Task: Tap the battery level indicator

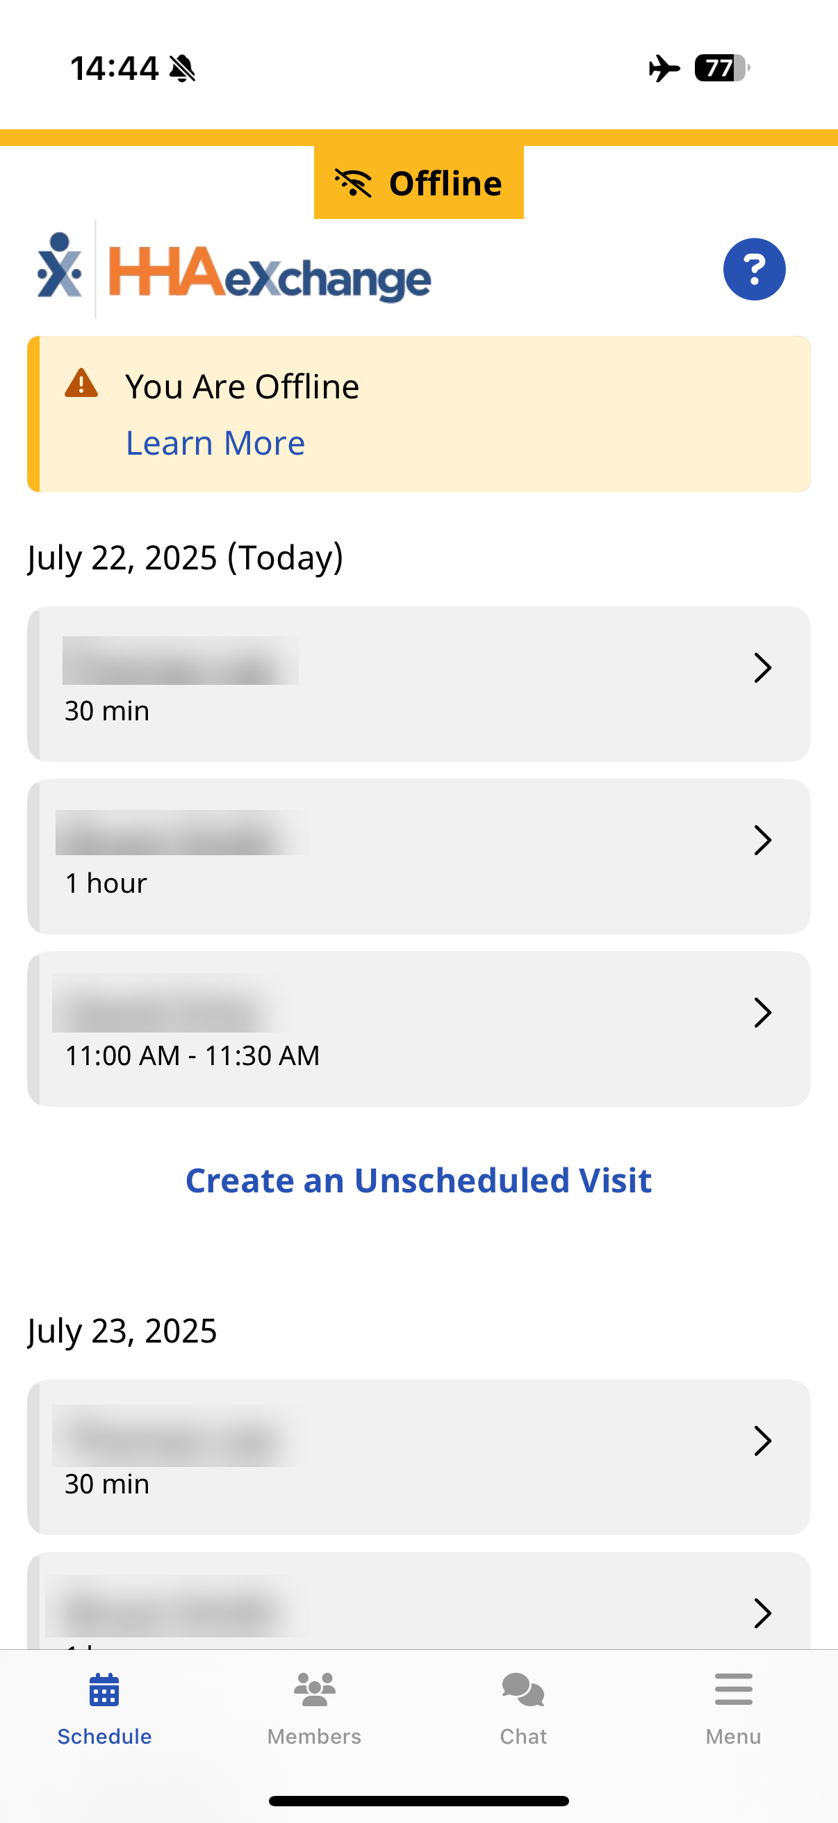Action: 721,69
